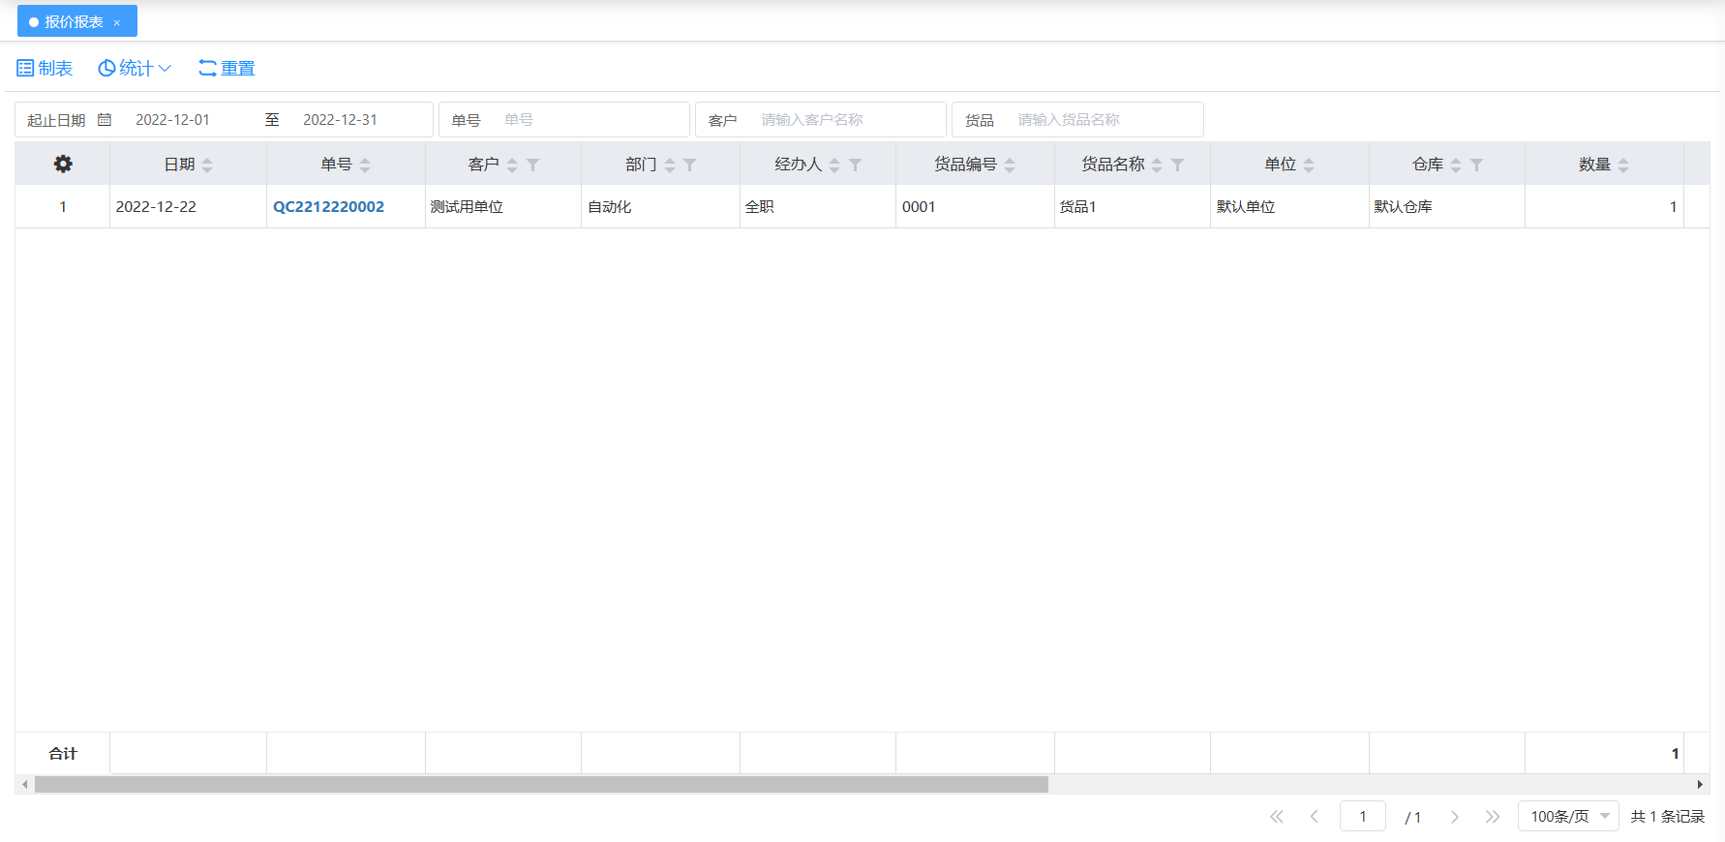Open table column settings gear icon
1725x842 pixels.
click(63, 165)
